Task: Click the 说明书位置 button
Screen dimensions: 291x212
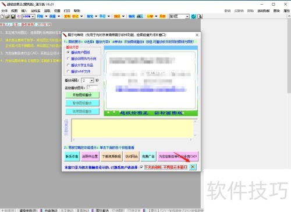Action: 90,156
